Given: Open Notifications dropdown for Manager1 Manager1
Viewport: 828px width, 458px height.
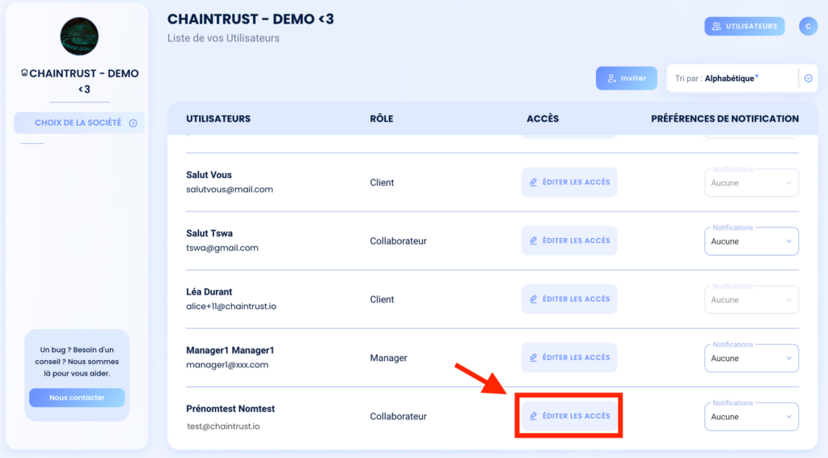Looking at the screenshot, I should [x=751, y=358].
